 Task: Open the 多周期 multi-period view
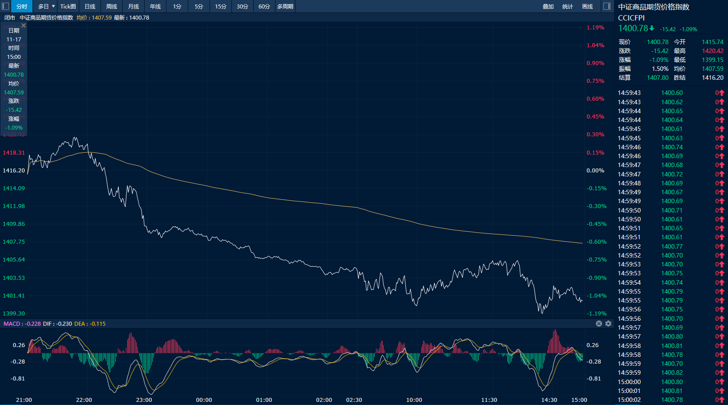pyautogui.click(x=285, y=6)
